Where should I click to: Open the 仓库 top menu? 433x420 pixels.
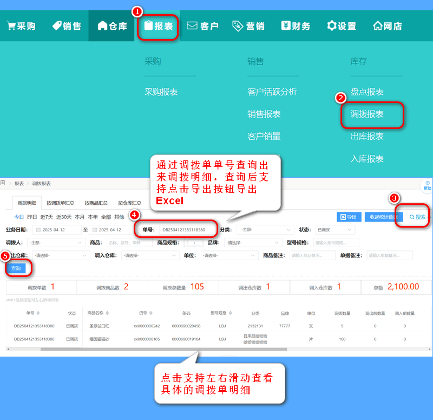tap(113, 26)
